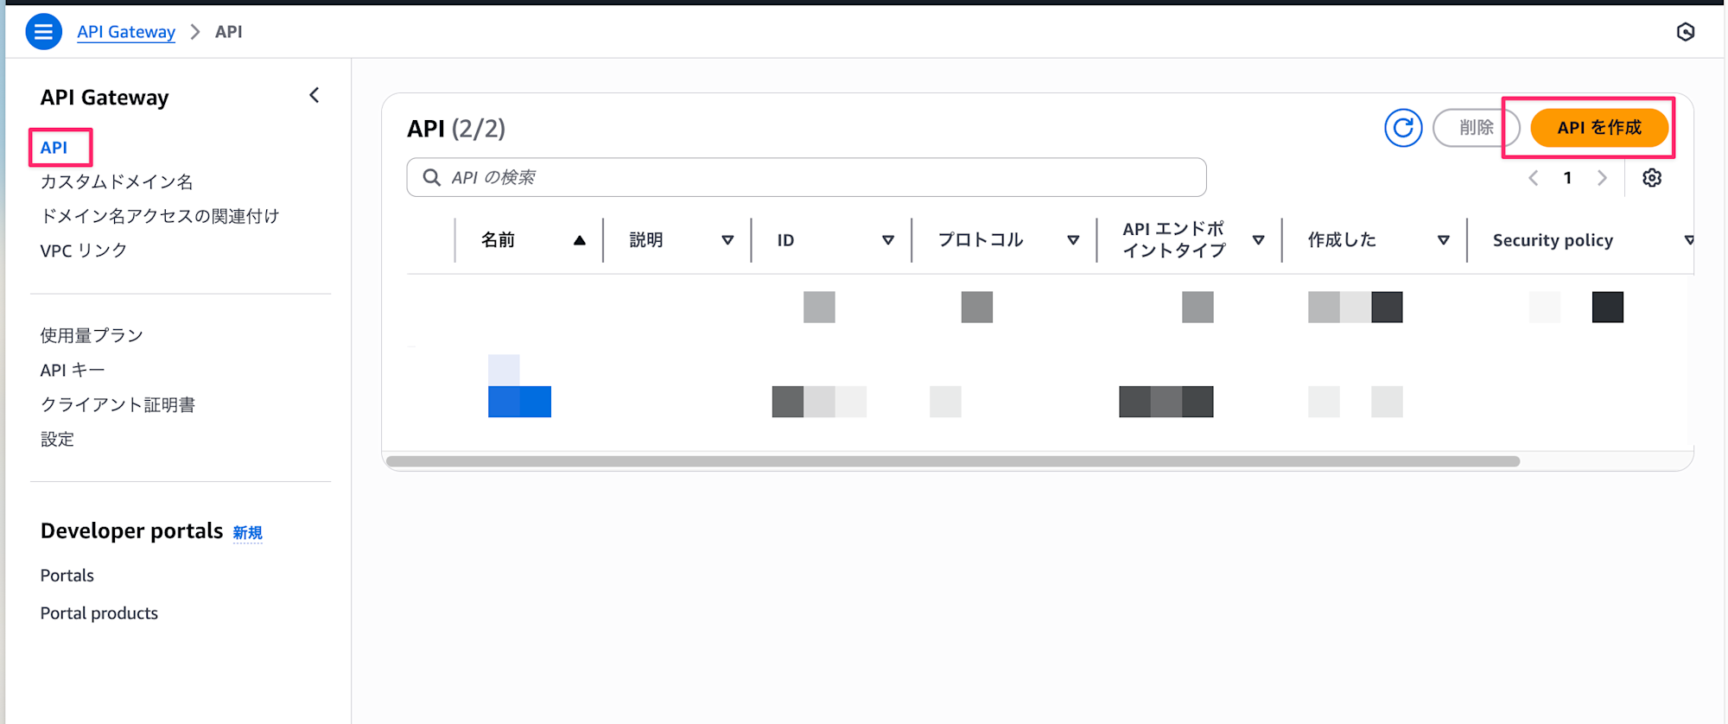Focus the API の検索 search field

pyautogui.click(x=806, y=177)
